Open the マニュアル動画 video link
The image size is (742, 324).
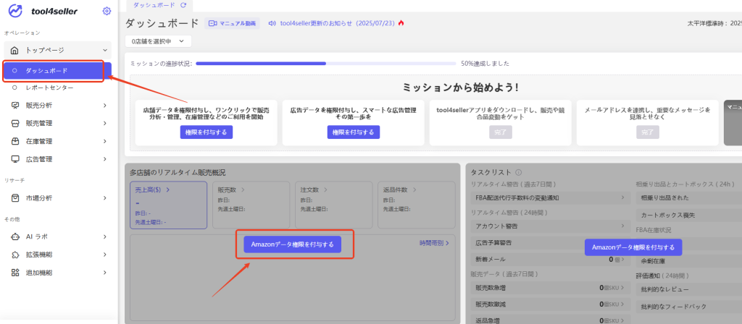point(232,23)
